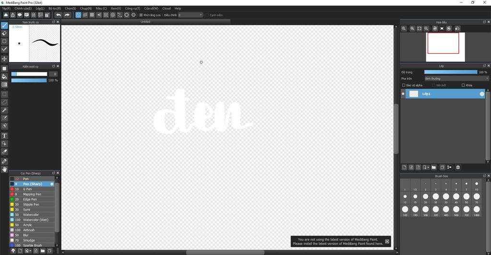Enable the Bảo vệ alpha checkbox
Image resolution: width=491 pixels, height=255 pixels.
(x=404, y=85)
